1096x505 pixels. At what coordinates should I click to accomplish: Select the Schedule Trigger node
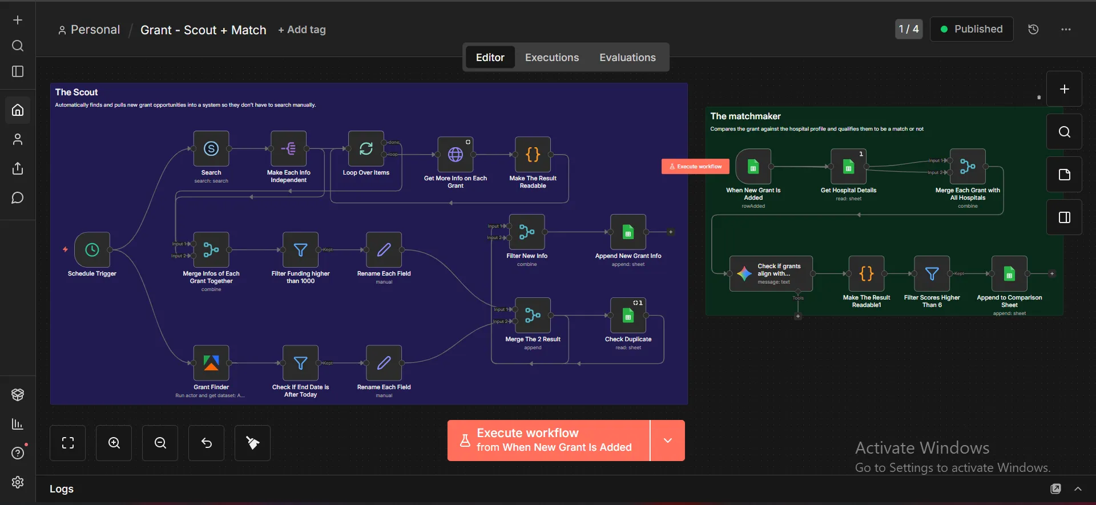(x=92, y=250)
